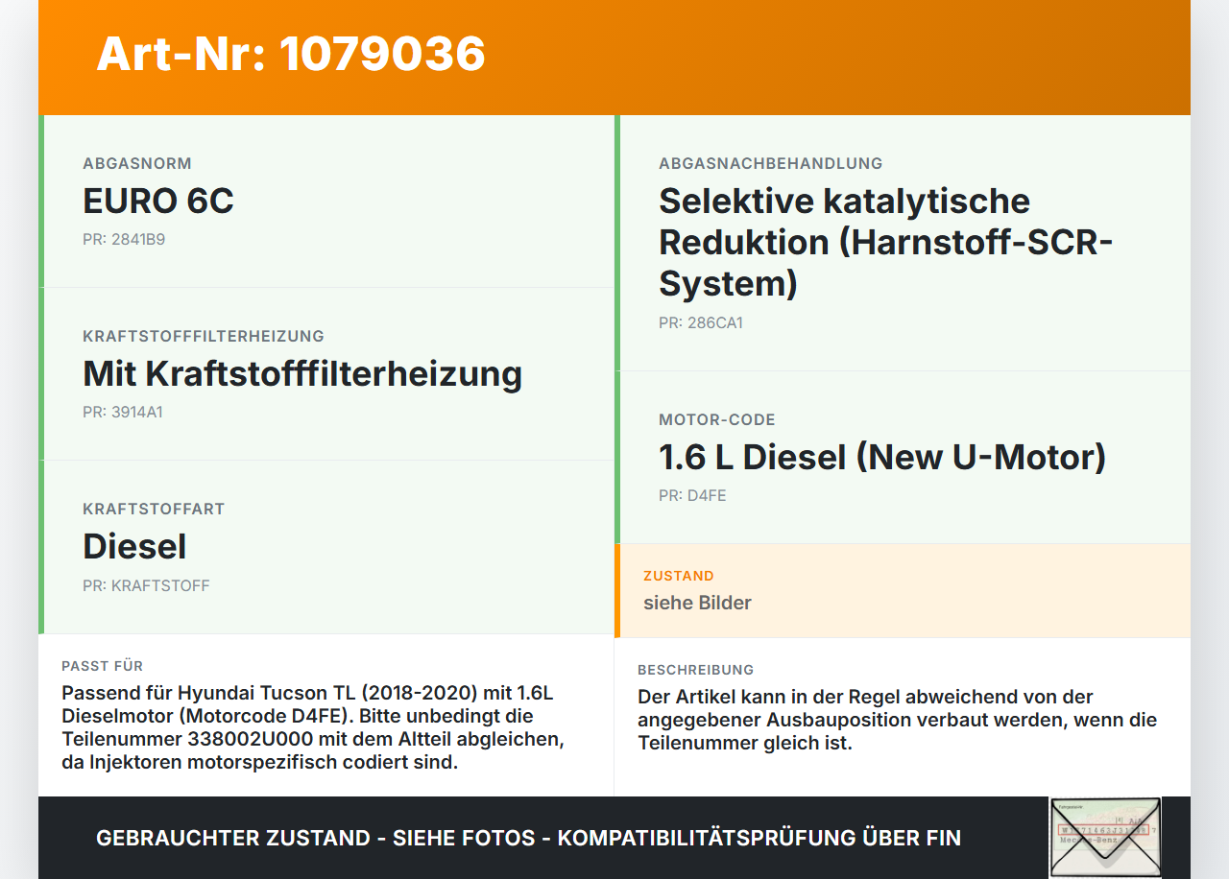Click the GEBRAUCHTER ZUSTAND footer banner text
Image resolution: width=1229 pixels, height=879 pixels.
coord(528,838)
